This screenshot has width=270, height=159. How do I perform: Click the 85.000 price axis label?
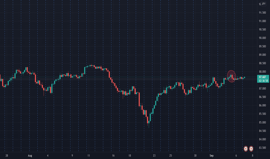pyautogui.click(x=262, y=122)
